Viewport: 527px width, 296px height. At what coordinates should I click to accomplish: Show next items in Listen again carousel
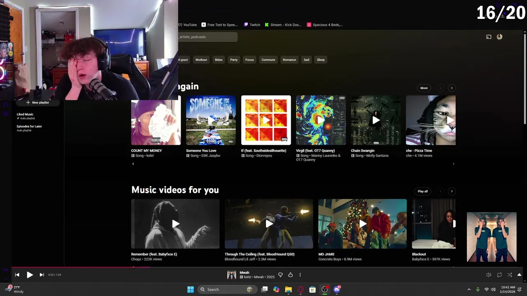[452, 88]
